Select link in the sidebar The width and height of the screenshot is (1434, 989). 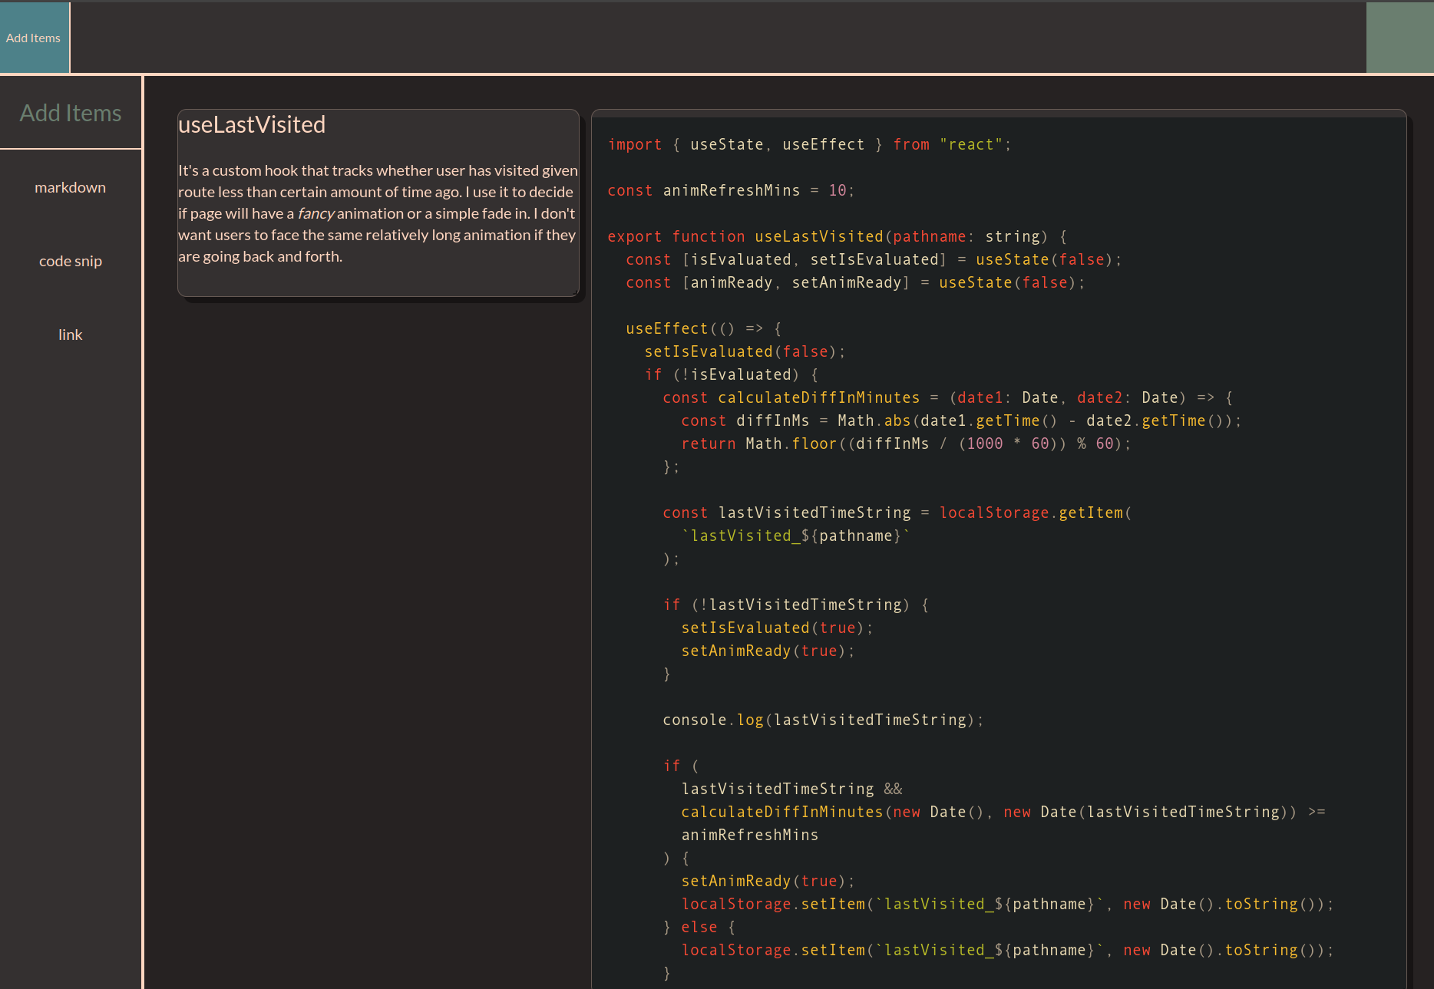(71, 335)
